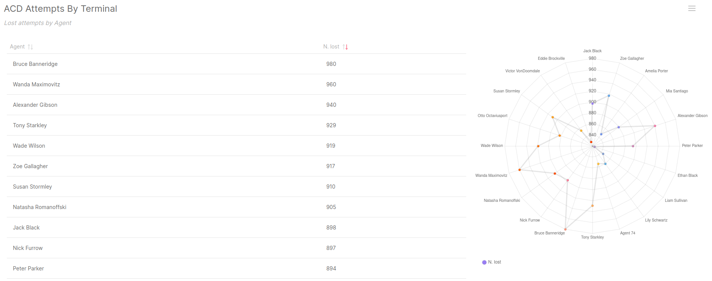712x281 pixels.
Task: Sort table by the Agent column header text
Action: [x=17, y=47]
